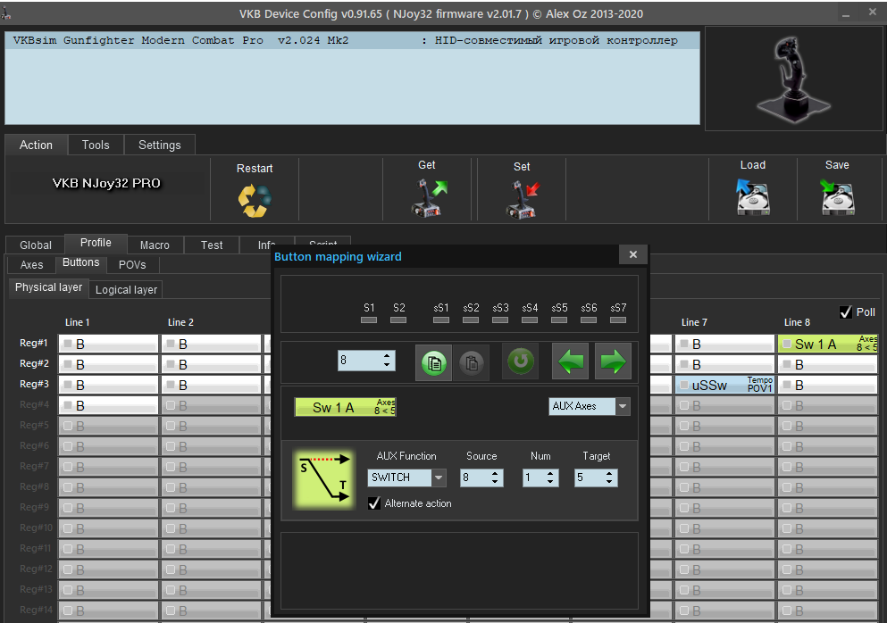The height and width of the screenshot is (623, 887).
Task: Select Sw 1 A cell in Line 8
Action: point(827,344)
